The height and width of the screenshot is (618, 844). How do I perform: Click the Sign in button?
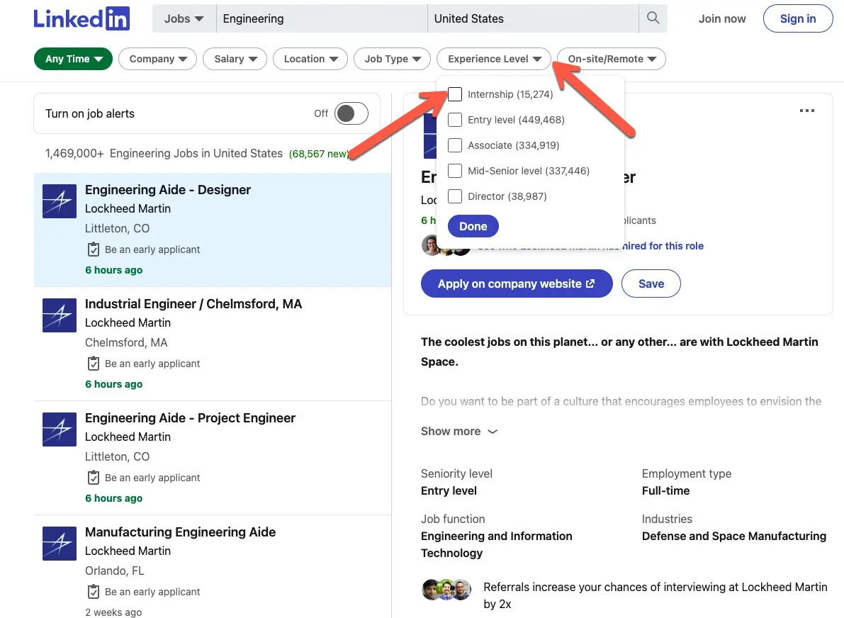pos(798,18)
